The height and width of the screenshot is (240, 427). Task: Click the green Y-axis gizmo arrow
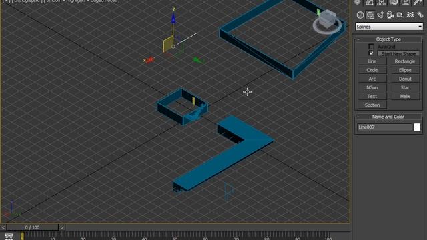click(198, 60)
